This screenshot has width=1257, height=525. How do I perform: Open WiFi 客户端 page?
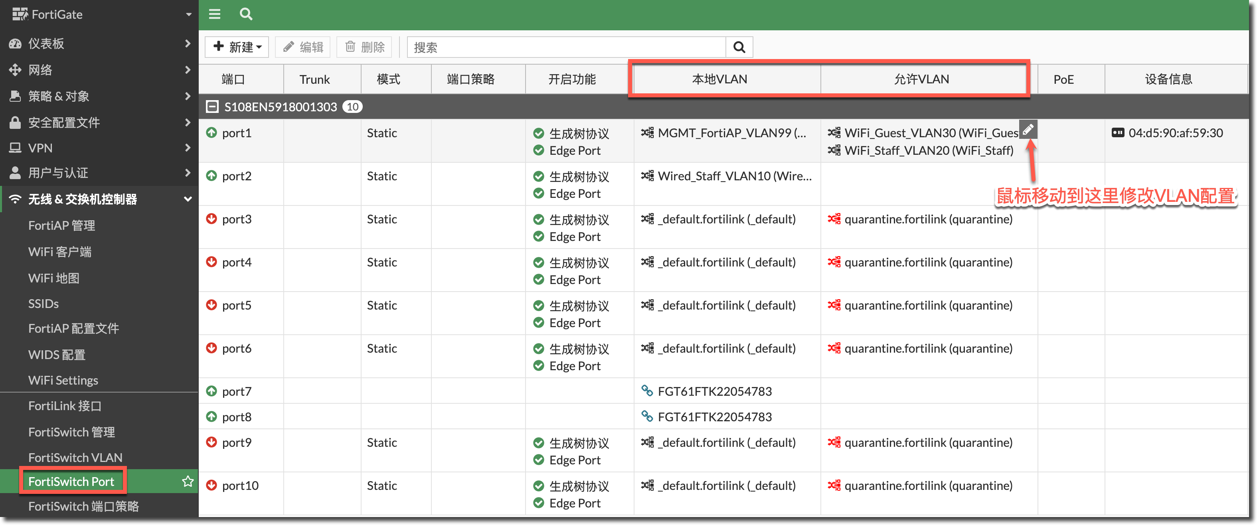tap(60, 252)
